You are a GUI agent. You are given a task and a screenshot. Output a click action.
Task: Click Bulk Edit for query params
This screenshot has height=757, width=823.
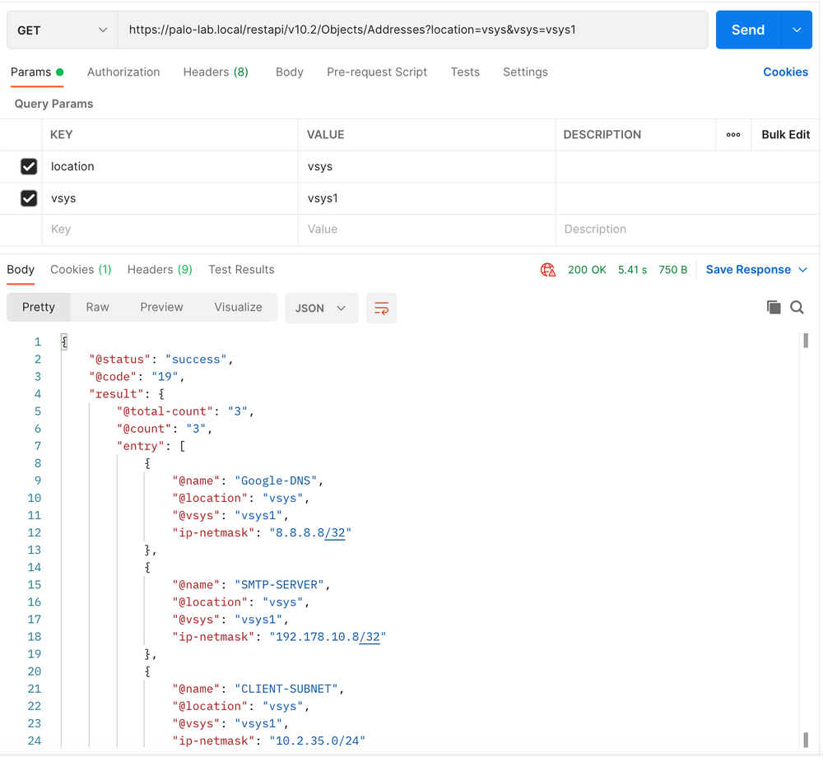coord(784,135)
